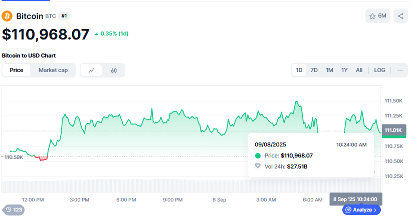Click the 3:00 PM axis label

pos(79,200)
